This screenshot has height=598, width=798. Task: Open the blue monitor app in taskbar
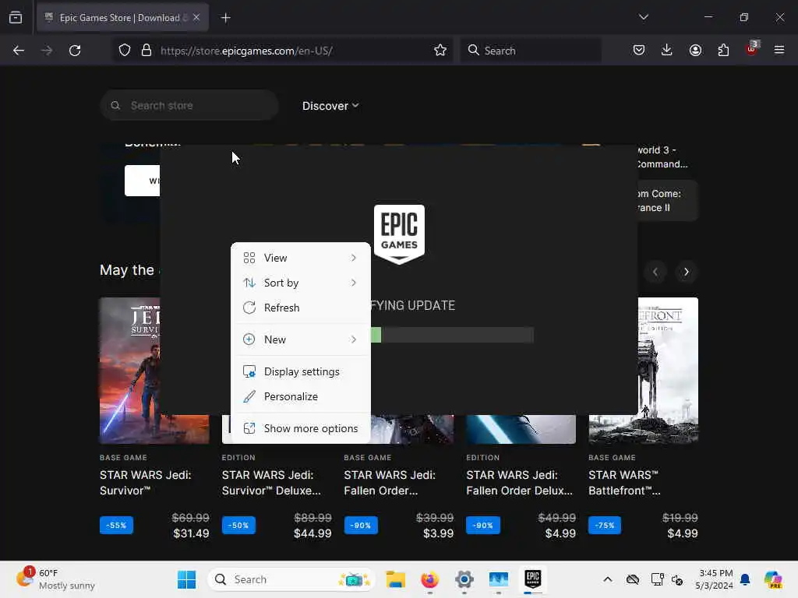[x=498, y=579]
